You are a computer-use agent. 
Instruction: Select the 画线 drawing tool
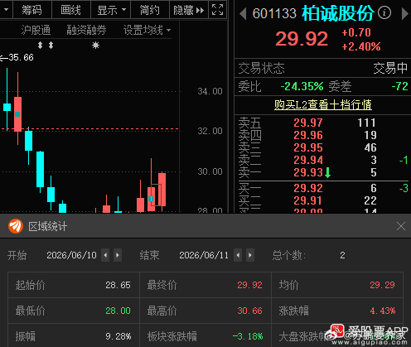pyautogui.click(x=70, y=10)
